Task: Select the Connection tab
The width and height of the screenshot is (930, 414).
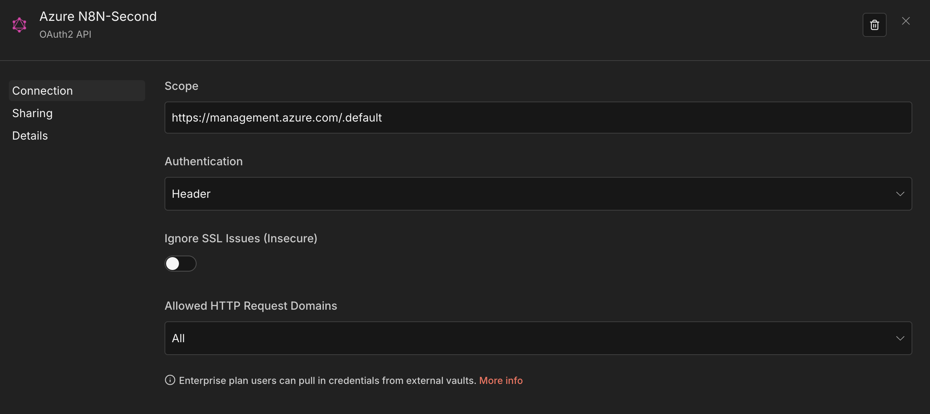Action: (43, 91)
